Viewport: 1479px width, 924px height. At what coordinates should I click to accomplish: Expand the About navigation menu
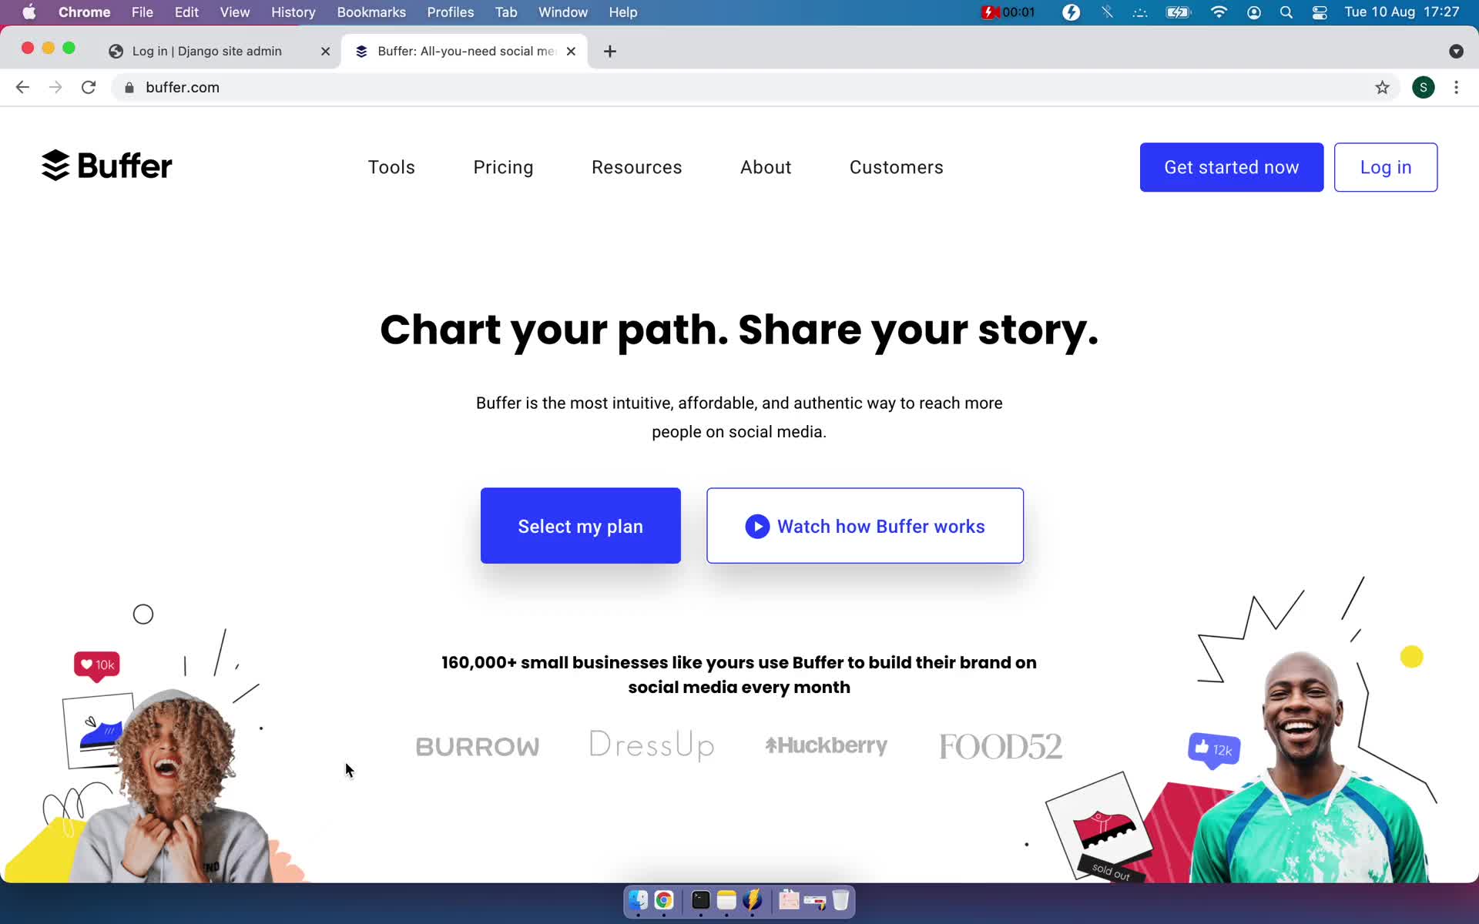coord(766,167)
